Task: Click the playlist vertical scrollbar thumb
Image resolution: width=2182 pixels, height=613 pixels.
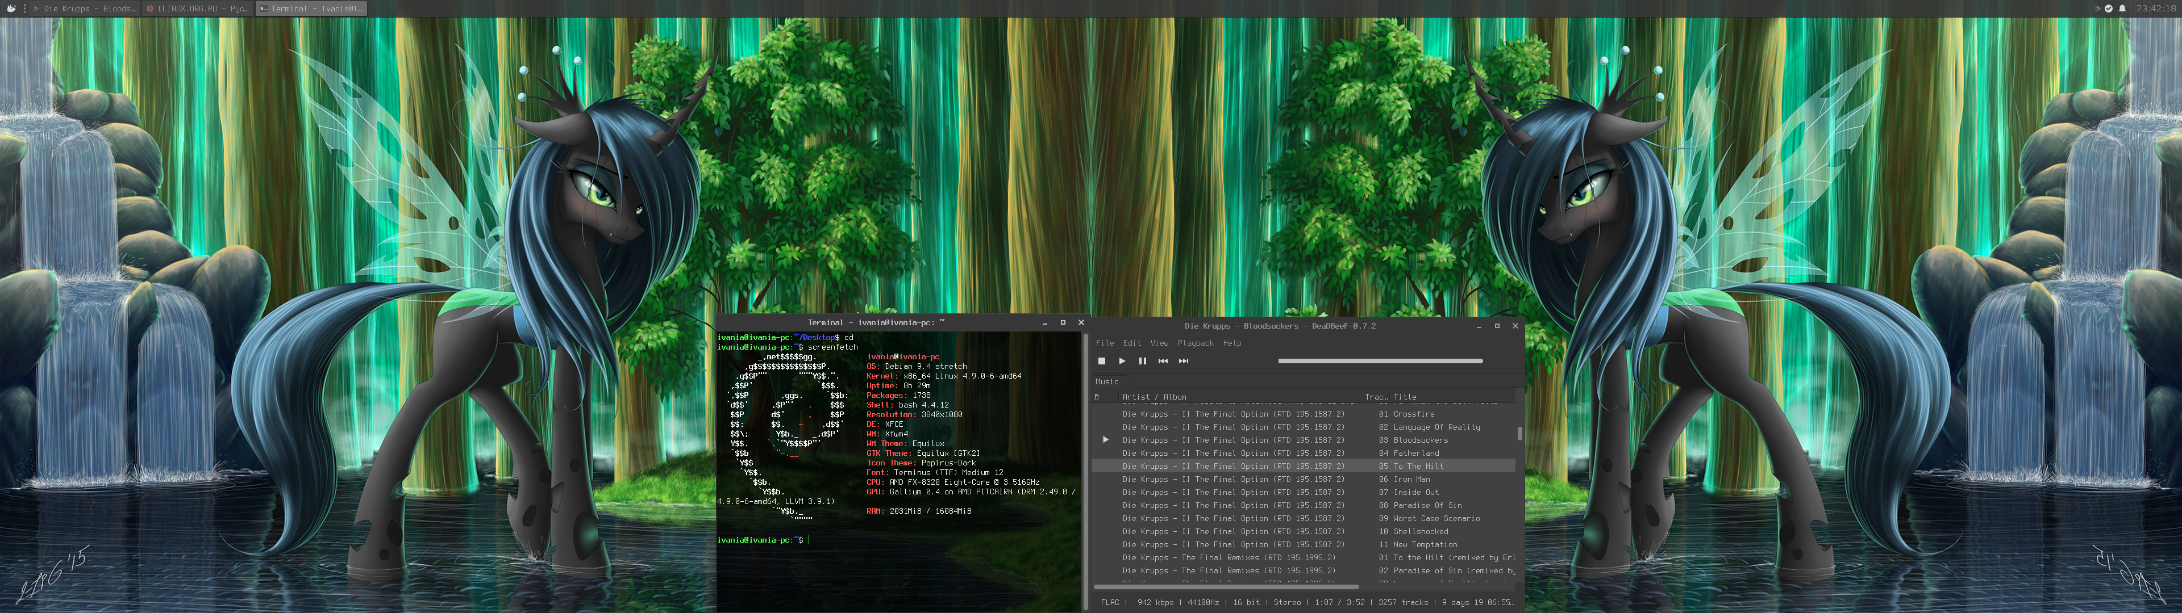Action: (1519, 434)
